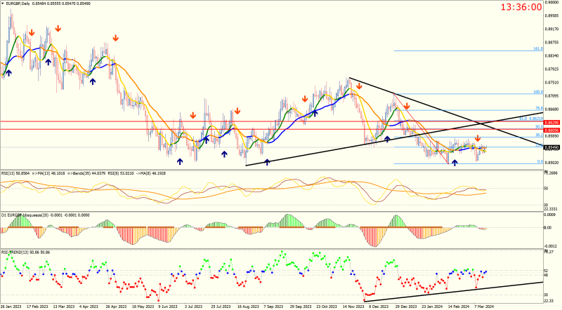Viewport: 562px width, 310px height.
Task: Click the 61.8 0.86319 Fibonacci label
Action: pos(531,119)
